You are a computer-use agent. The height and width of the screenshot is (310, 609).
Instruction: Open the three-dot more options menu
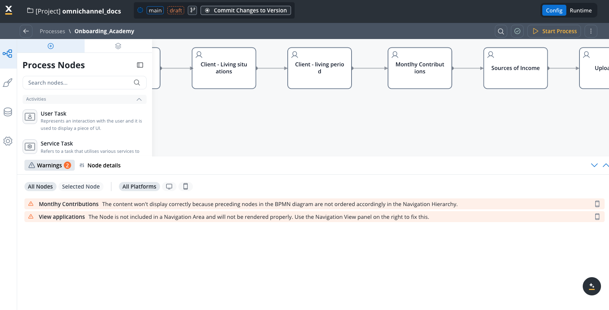click(591, 31)
